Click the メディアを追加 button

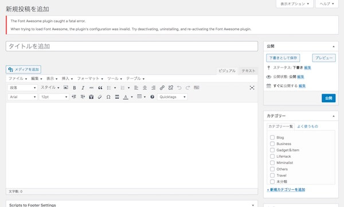pos(24,70)
